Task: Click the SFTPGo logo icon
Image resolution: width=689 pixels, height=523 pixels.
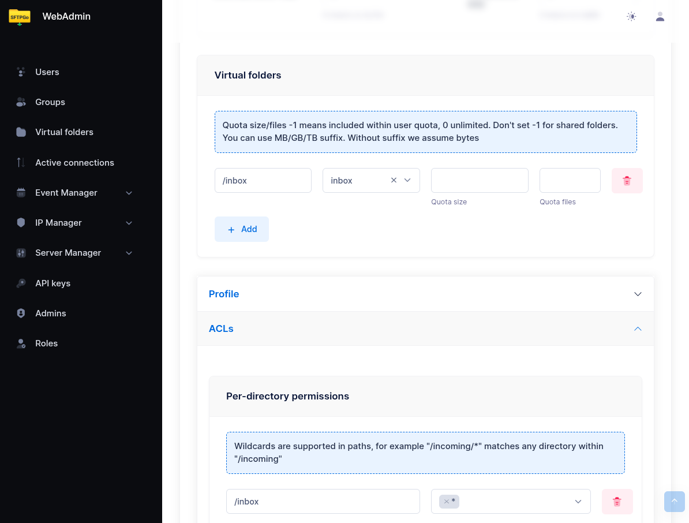Action: pos(20,17)
